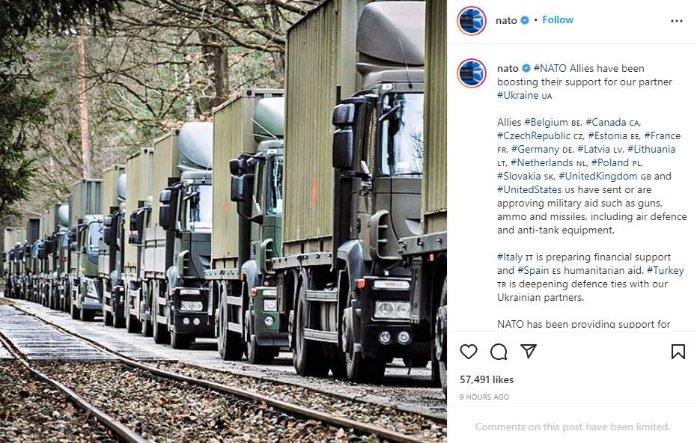
Task: Open the #Italy hashtag
Action: [x=509, y=257]
